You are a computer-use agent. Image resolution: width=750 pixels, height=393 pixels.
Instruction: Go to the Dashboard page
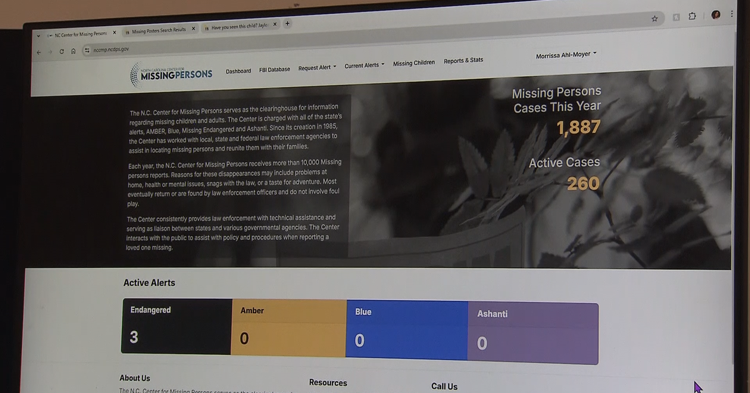(x=238, y=71)
